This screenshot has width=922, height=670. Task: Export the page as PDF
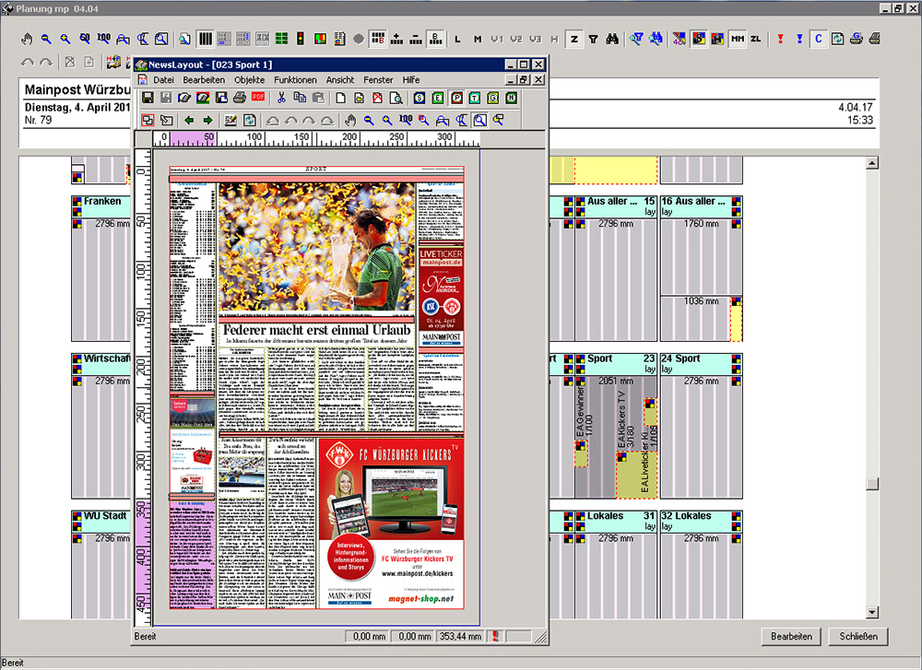(258, 98)
